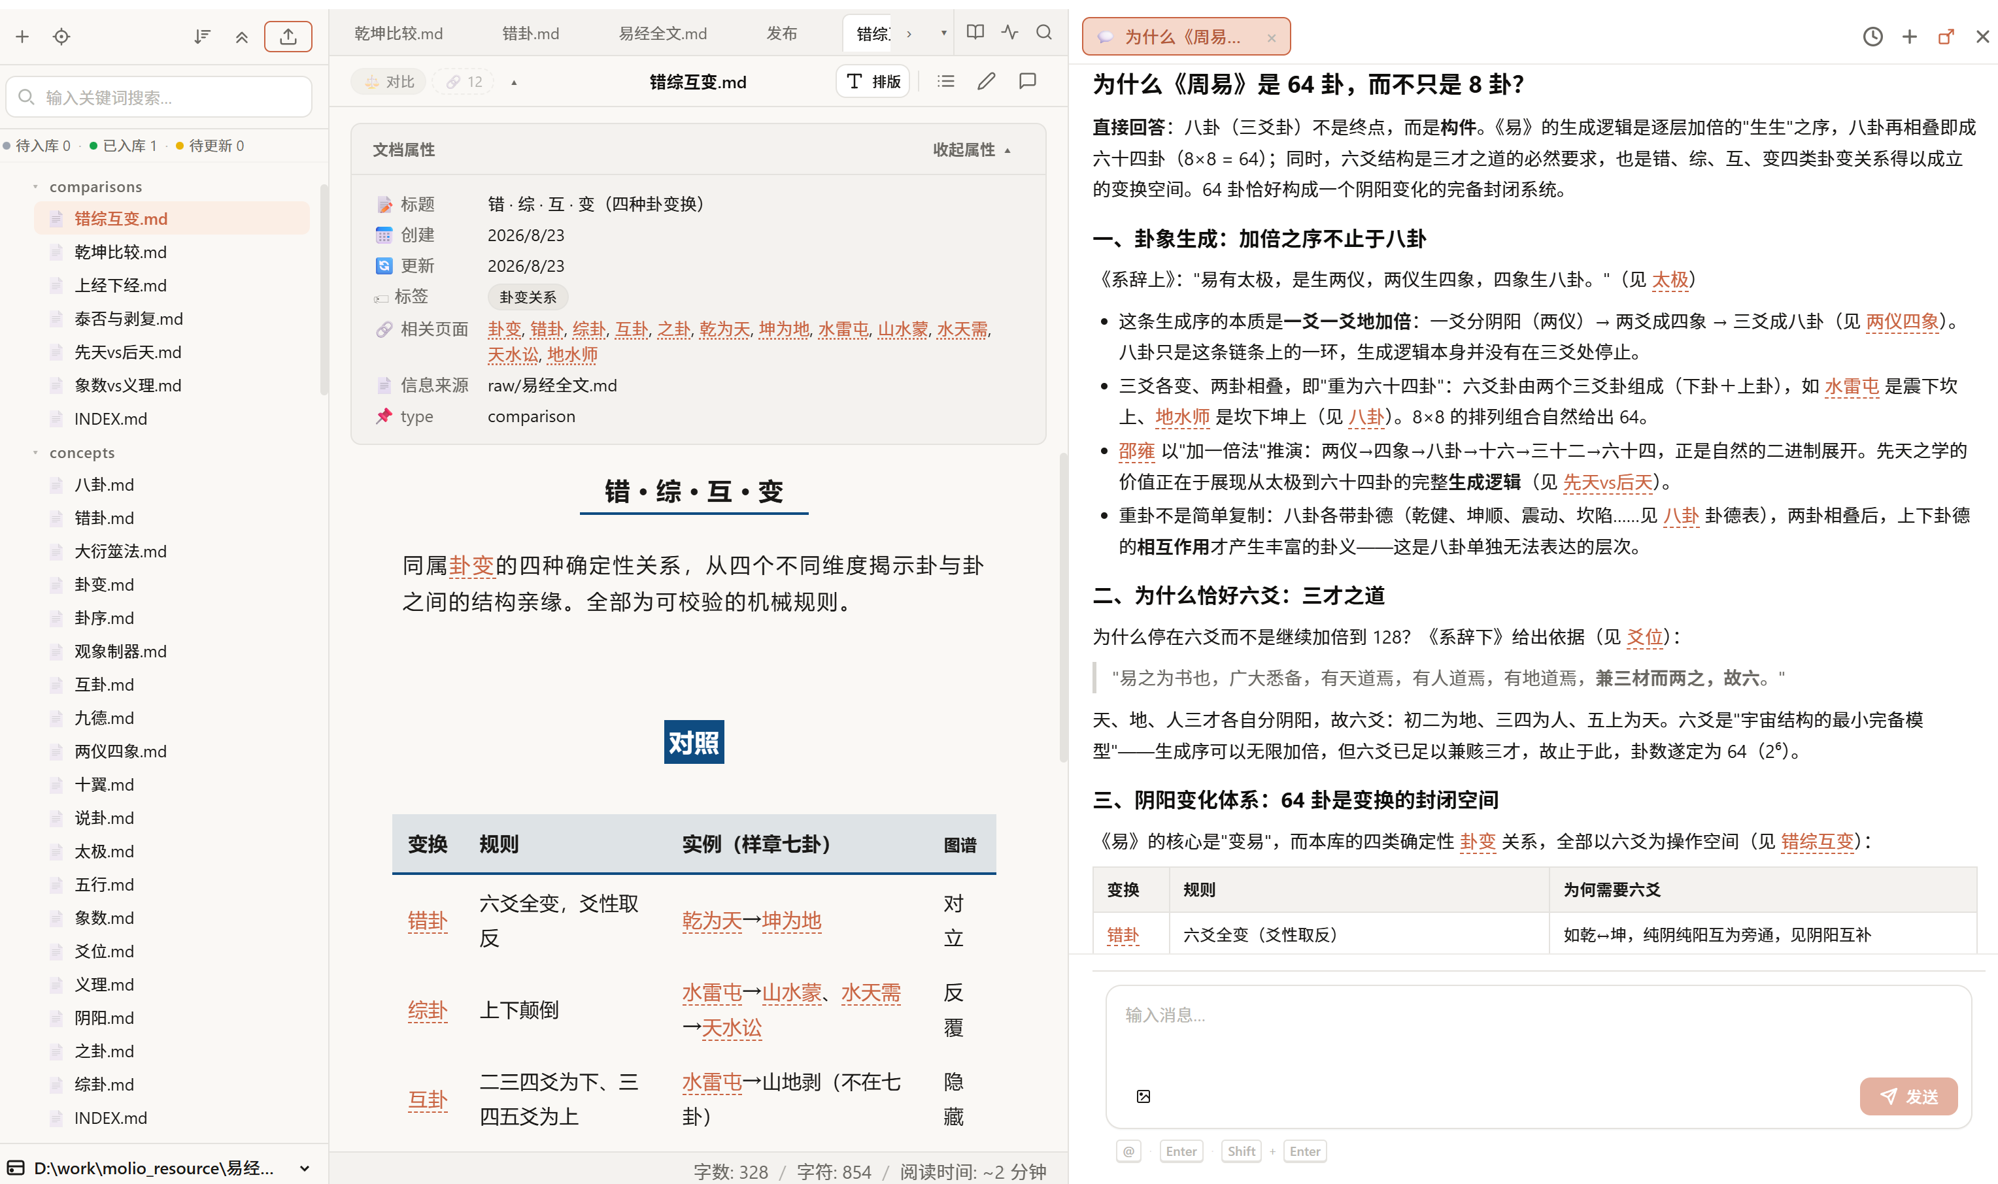The height and width of the screenshot is (1184, 1998).
Task: Open the workspace path dropdown chevron
Action: pos(304,1168)
